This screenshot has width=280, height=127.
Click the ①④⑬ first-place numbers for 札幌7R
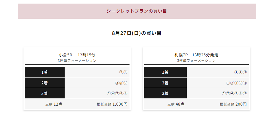[x=241, y=72]
